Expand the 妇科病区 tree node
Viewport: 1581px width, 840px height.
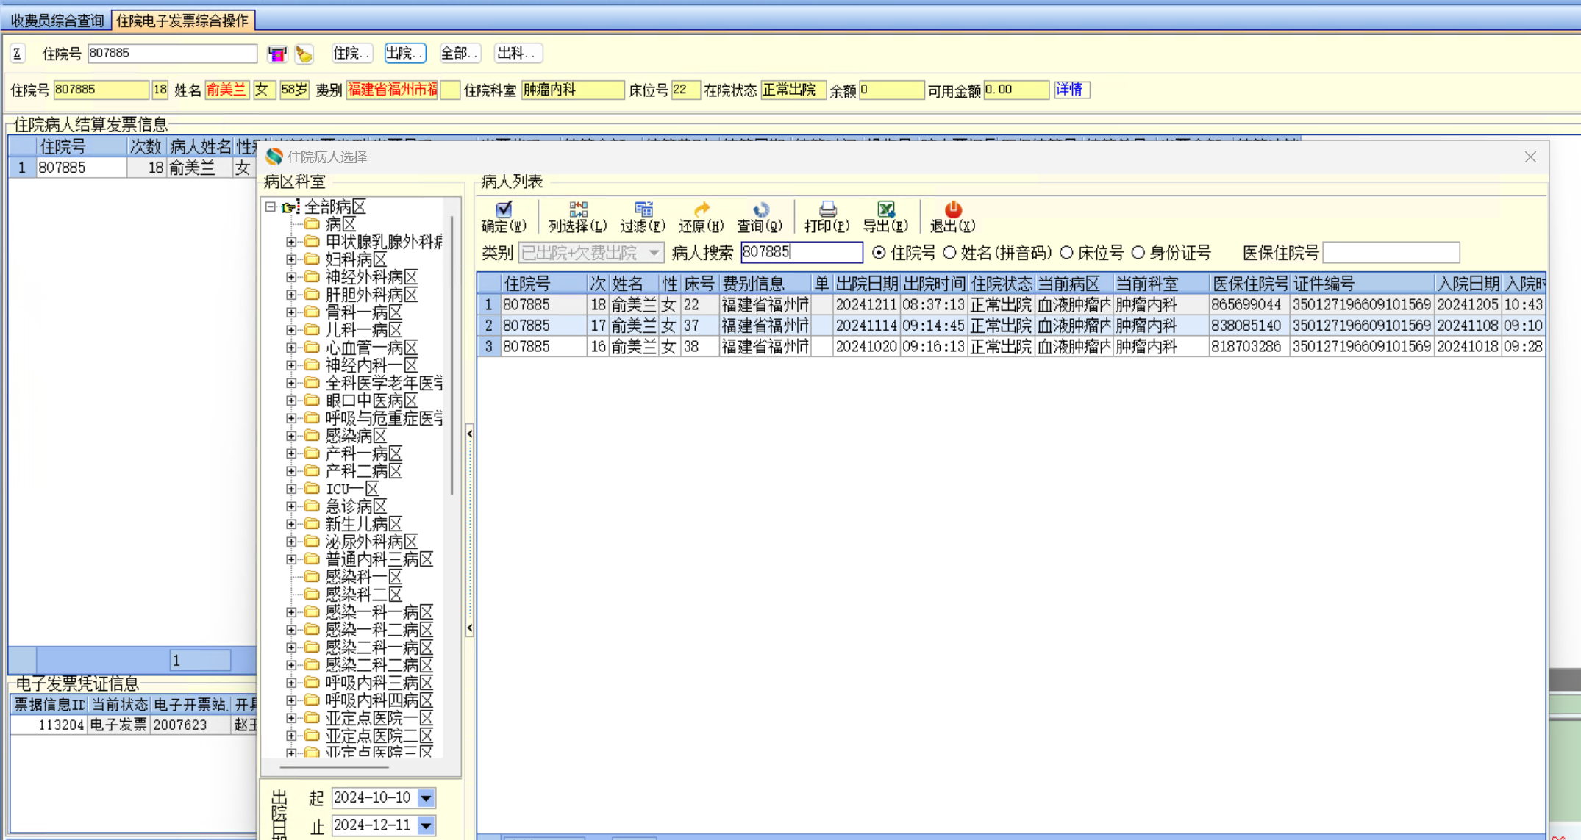click(x=291, y=259)
